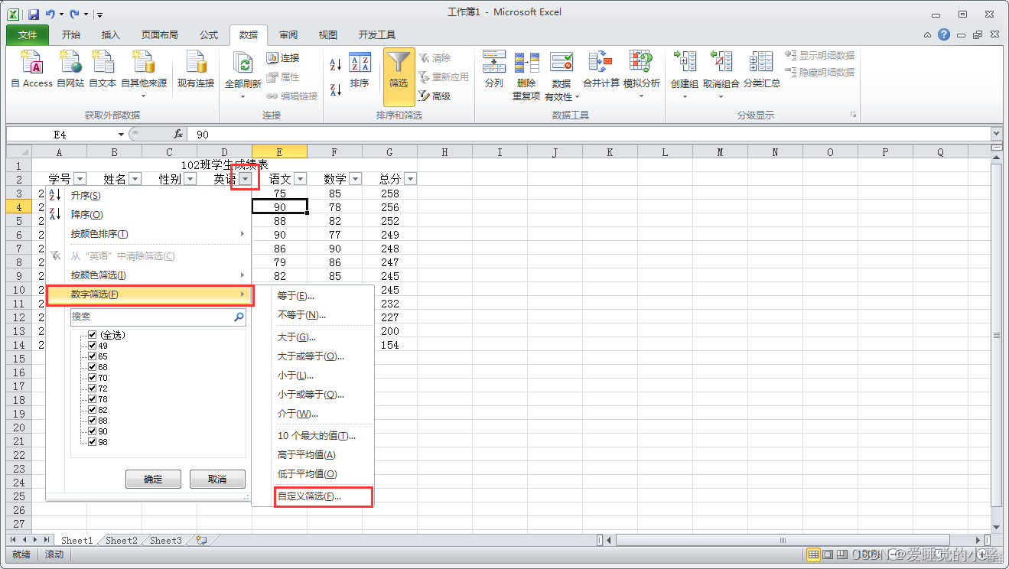The width and height of the screenshot is (1009, 569).
Task: Toggle Select All (全选) checkbox
Action: 93,335
